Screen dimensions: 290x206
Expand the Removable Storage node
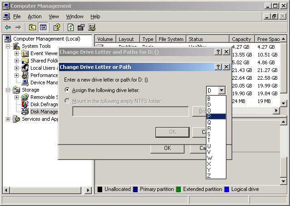point(16,97)
